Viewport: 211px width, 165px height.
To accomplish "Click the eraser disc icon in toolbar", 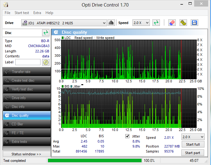I will 172,23.
